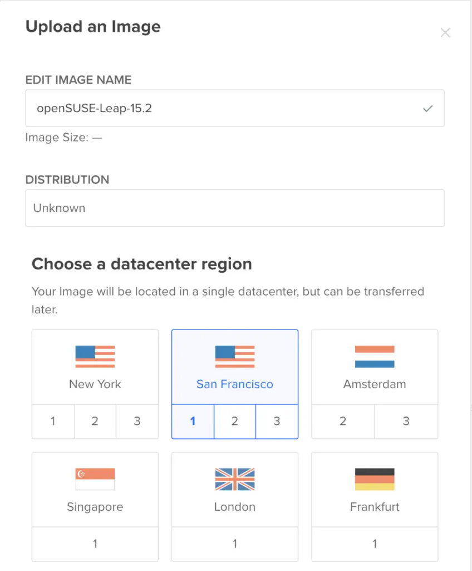
Task: Click the openSUSE-Leap-15.2 name input field
Action: click(223, 108)
